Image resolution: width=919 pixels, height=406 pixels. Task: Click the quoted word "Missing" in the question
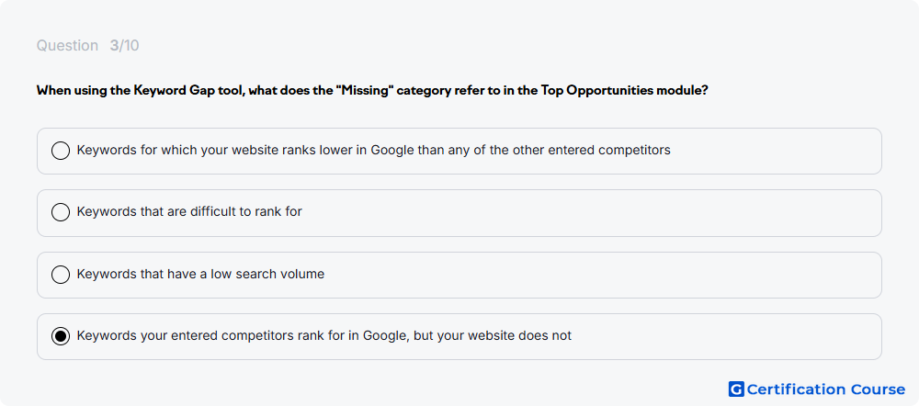pyautogui.click(x=364, y=91)
